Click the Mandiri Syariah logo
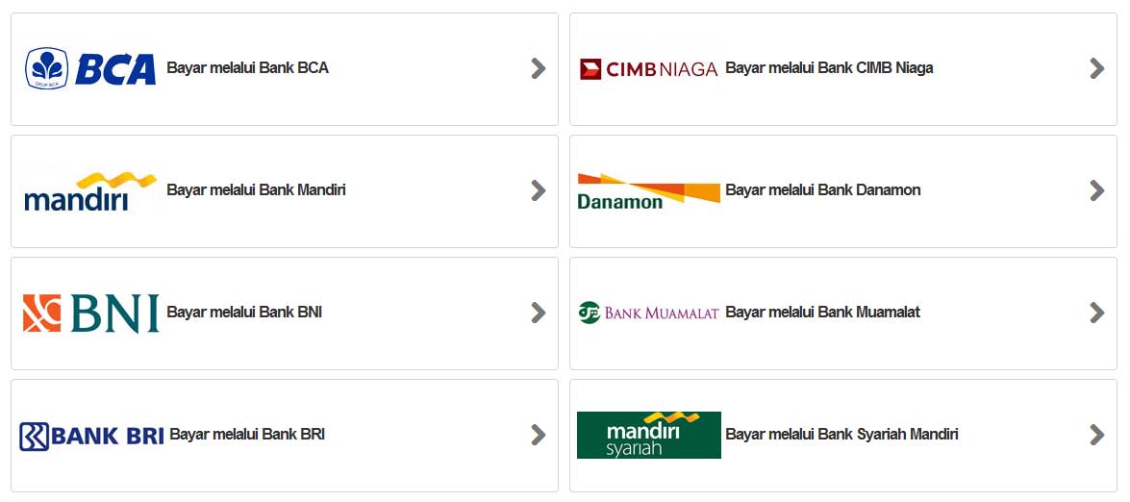This screenshot has height=502, width=1130. coord(648,435)
